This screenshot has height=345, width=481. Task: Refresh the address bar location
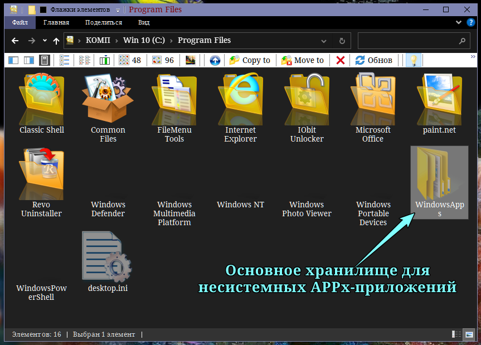tap(342, 41)
